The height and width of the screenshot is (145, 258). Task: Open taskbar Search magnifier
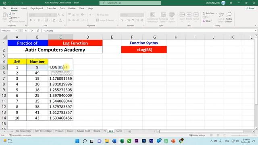click(85, 141)
